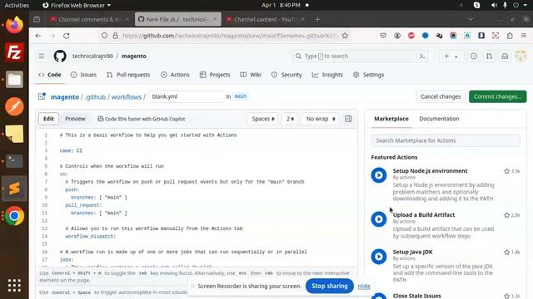Open the Firefox extensions puzzle icon
The width and height of the screenshot is (533, 299).
coord(510,36)
